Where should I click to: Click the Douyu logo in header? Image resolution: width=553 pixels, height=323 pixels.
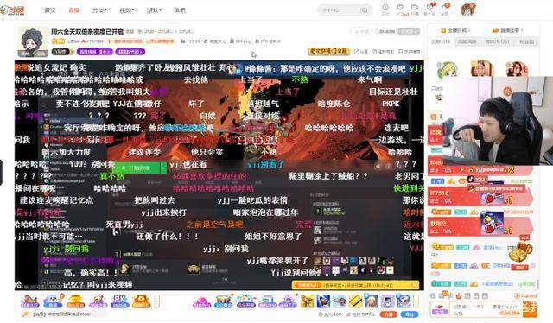(13, 10)
